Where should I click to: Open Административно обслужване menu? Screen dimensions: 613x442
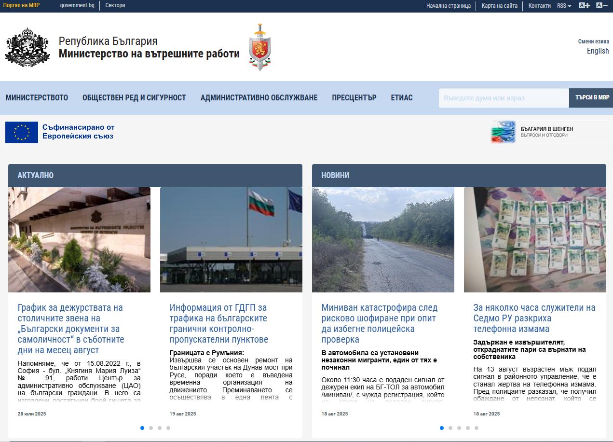259,98
